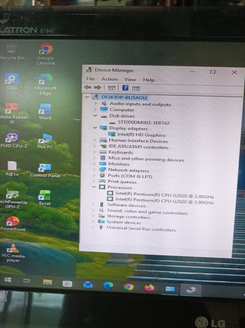The height and width of the screenshot is (328, 245).
Task: Click the toolbar icon right of the Help icon
Action: 136,89
